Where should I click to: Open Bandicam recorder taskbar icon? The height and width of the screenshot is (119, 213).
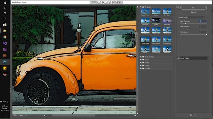[5, 74]
